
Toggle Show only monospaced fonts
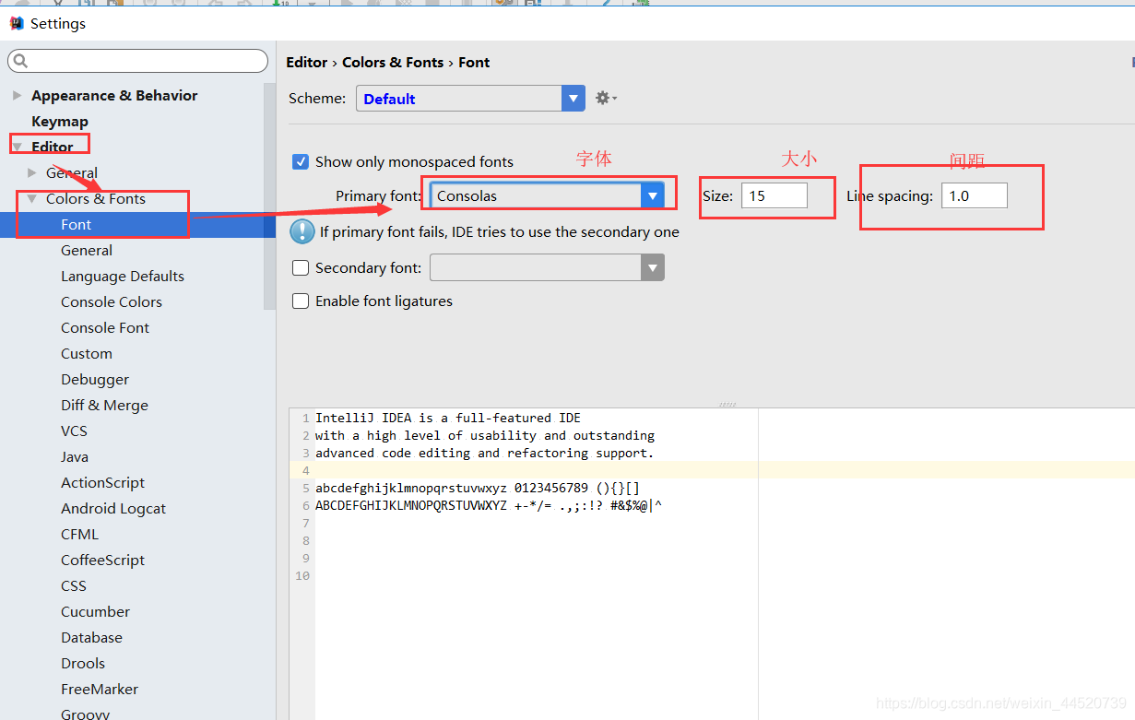[301, 161]
